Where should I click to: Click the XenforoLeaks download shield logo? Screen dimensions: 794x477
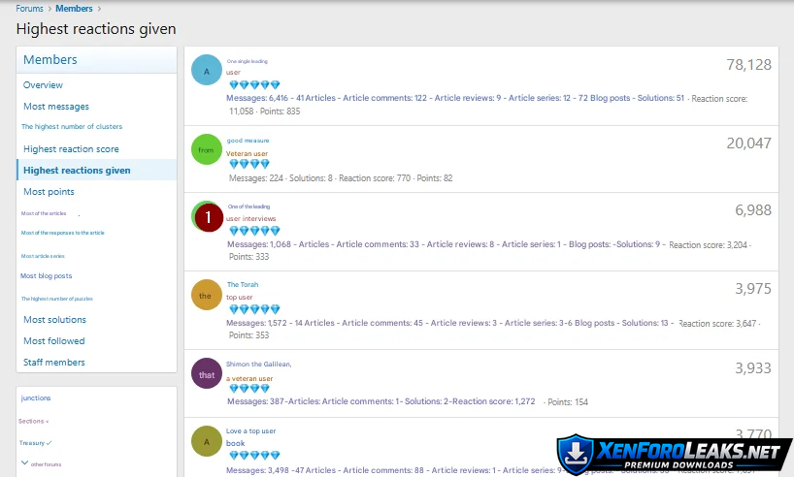575,455
